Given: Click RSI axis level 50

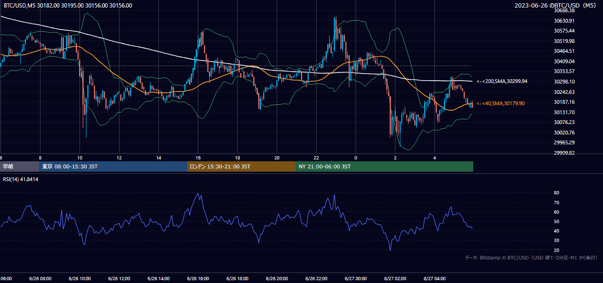Looking at the screenshot, I should (x=557, y=221).
